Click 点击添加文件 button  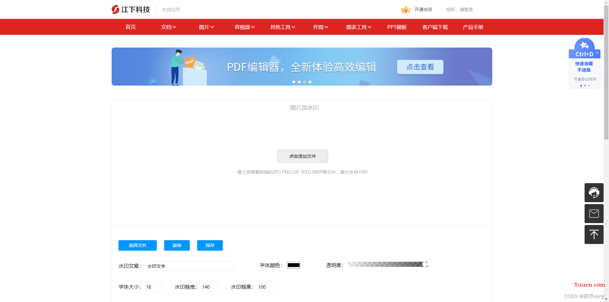(x=302, y=156)
